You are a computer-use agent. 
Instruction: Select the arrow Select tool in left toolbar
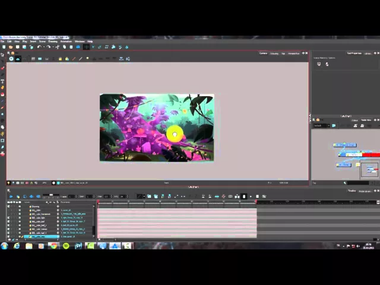coord(2,55)
